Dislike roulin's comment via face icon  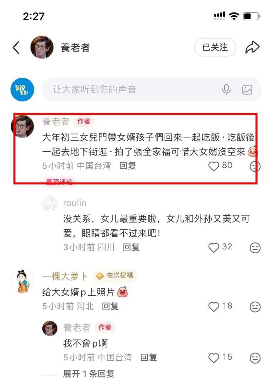pos(255,248)
